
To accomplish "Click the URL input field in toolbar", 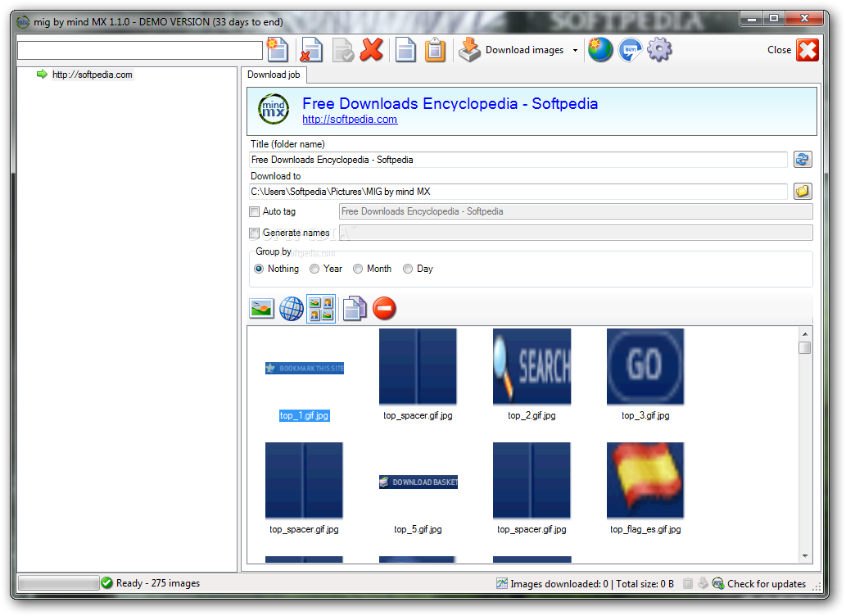I will click(140, 50).
